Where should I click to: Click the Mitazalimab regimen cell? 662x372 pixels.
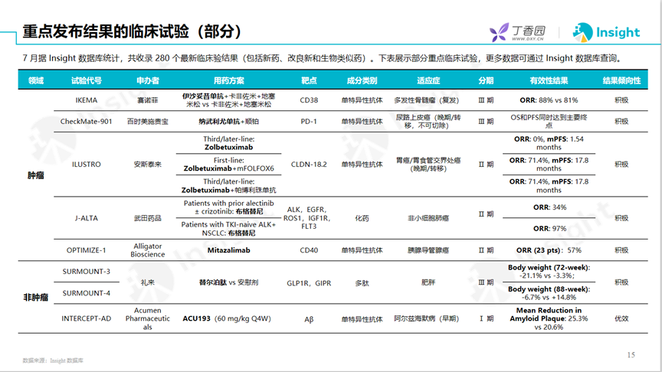[x=228, y=250]
